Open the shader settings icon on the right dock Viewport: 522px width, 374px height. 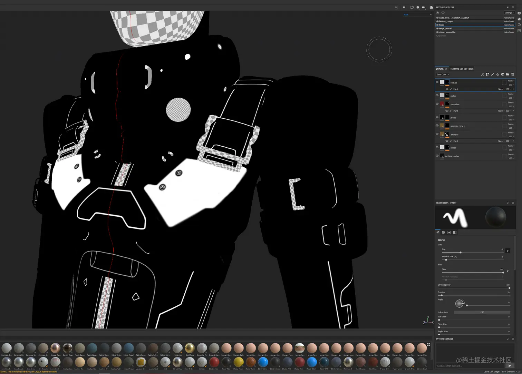click(519, 19)
